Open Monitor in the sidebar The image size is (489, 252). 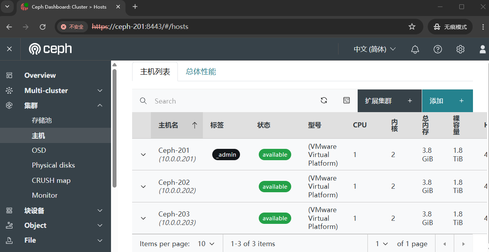(45, 195)
